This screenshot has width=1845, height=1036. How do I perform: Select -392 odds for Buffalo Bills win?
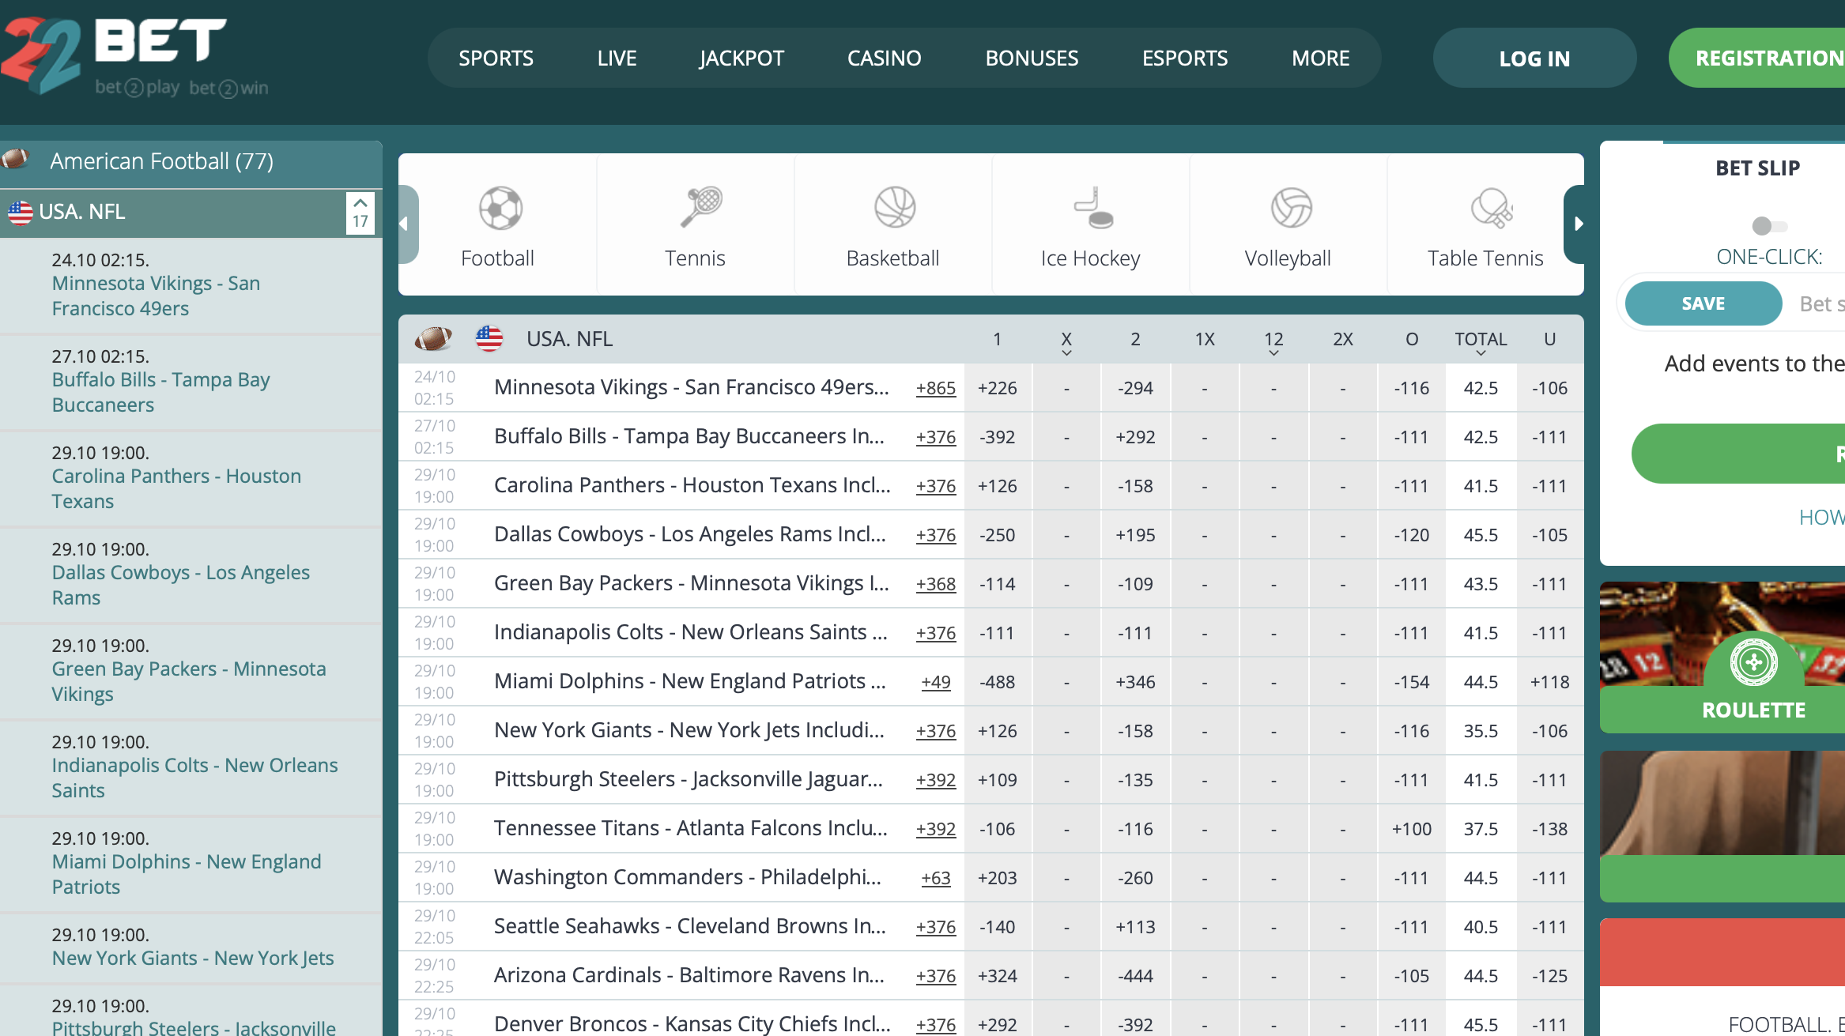[x=997, y=437]
